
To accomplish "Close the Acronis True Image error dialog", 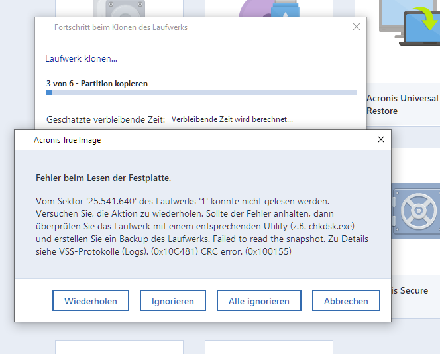I will pyautogui.click(x=381, y=139).
